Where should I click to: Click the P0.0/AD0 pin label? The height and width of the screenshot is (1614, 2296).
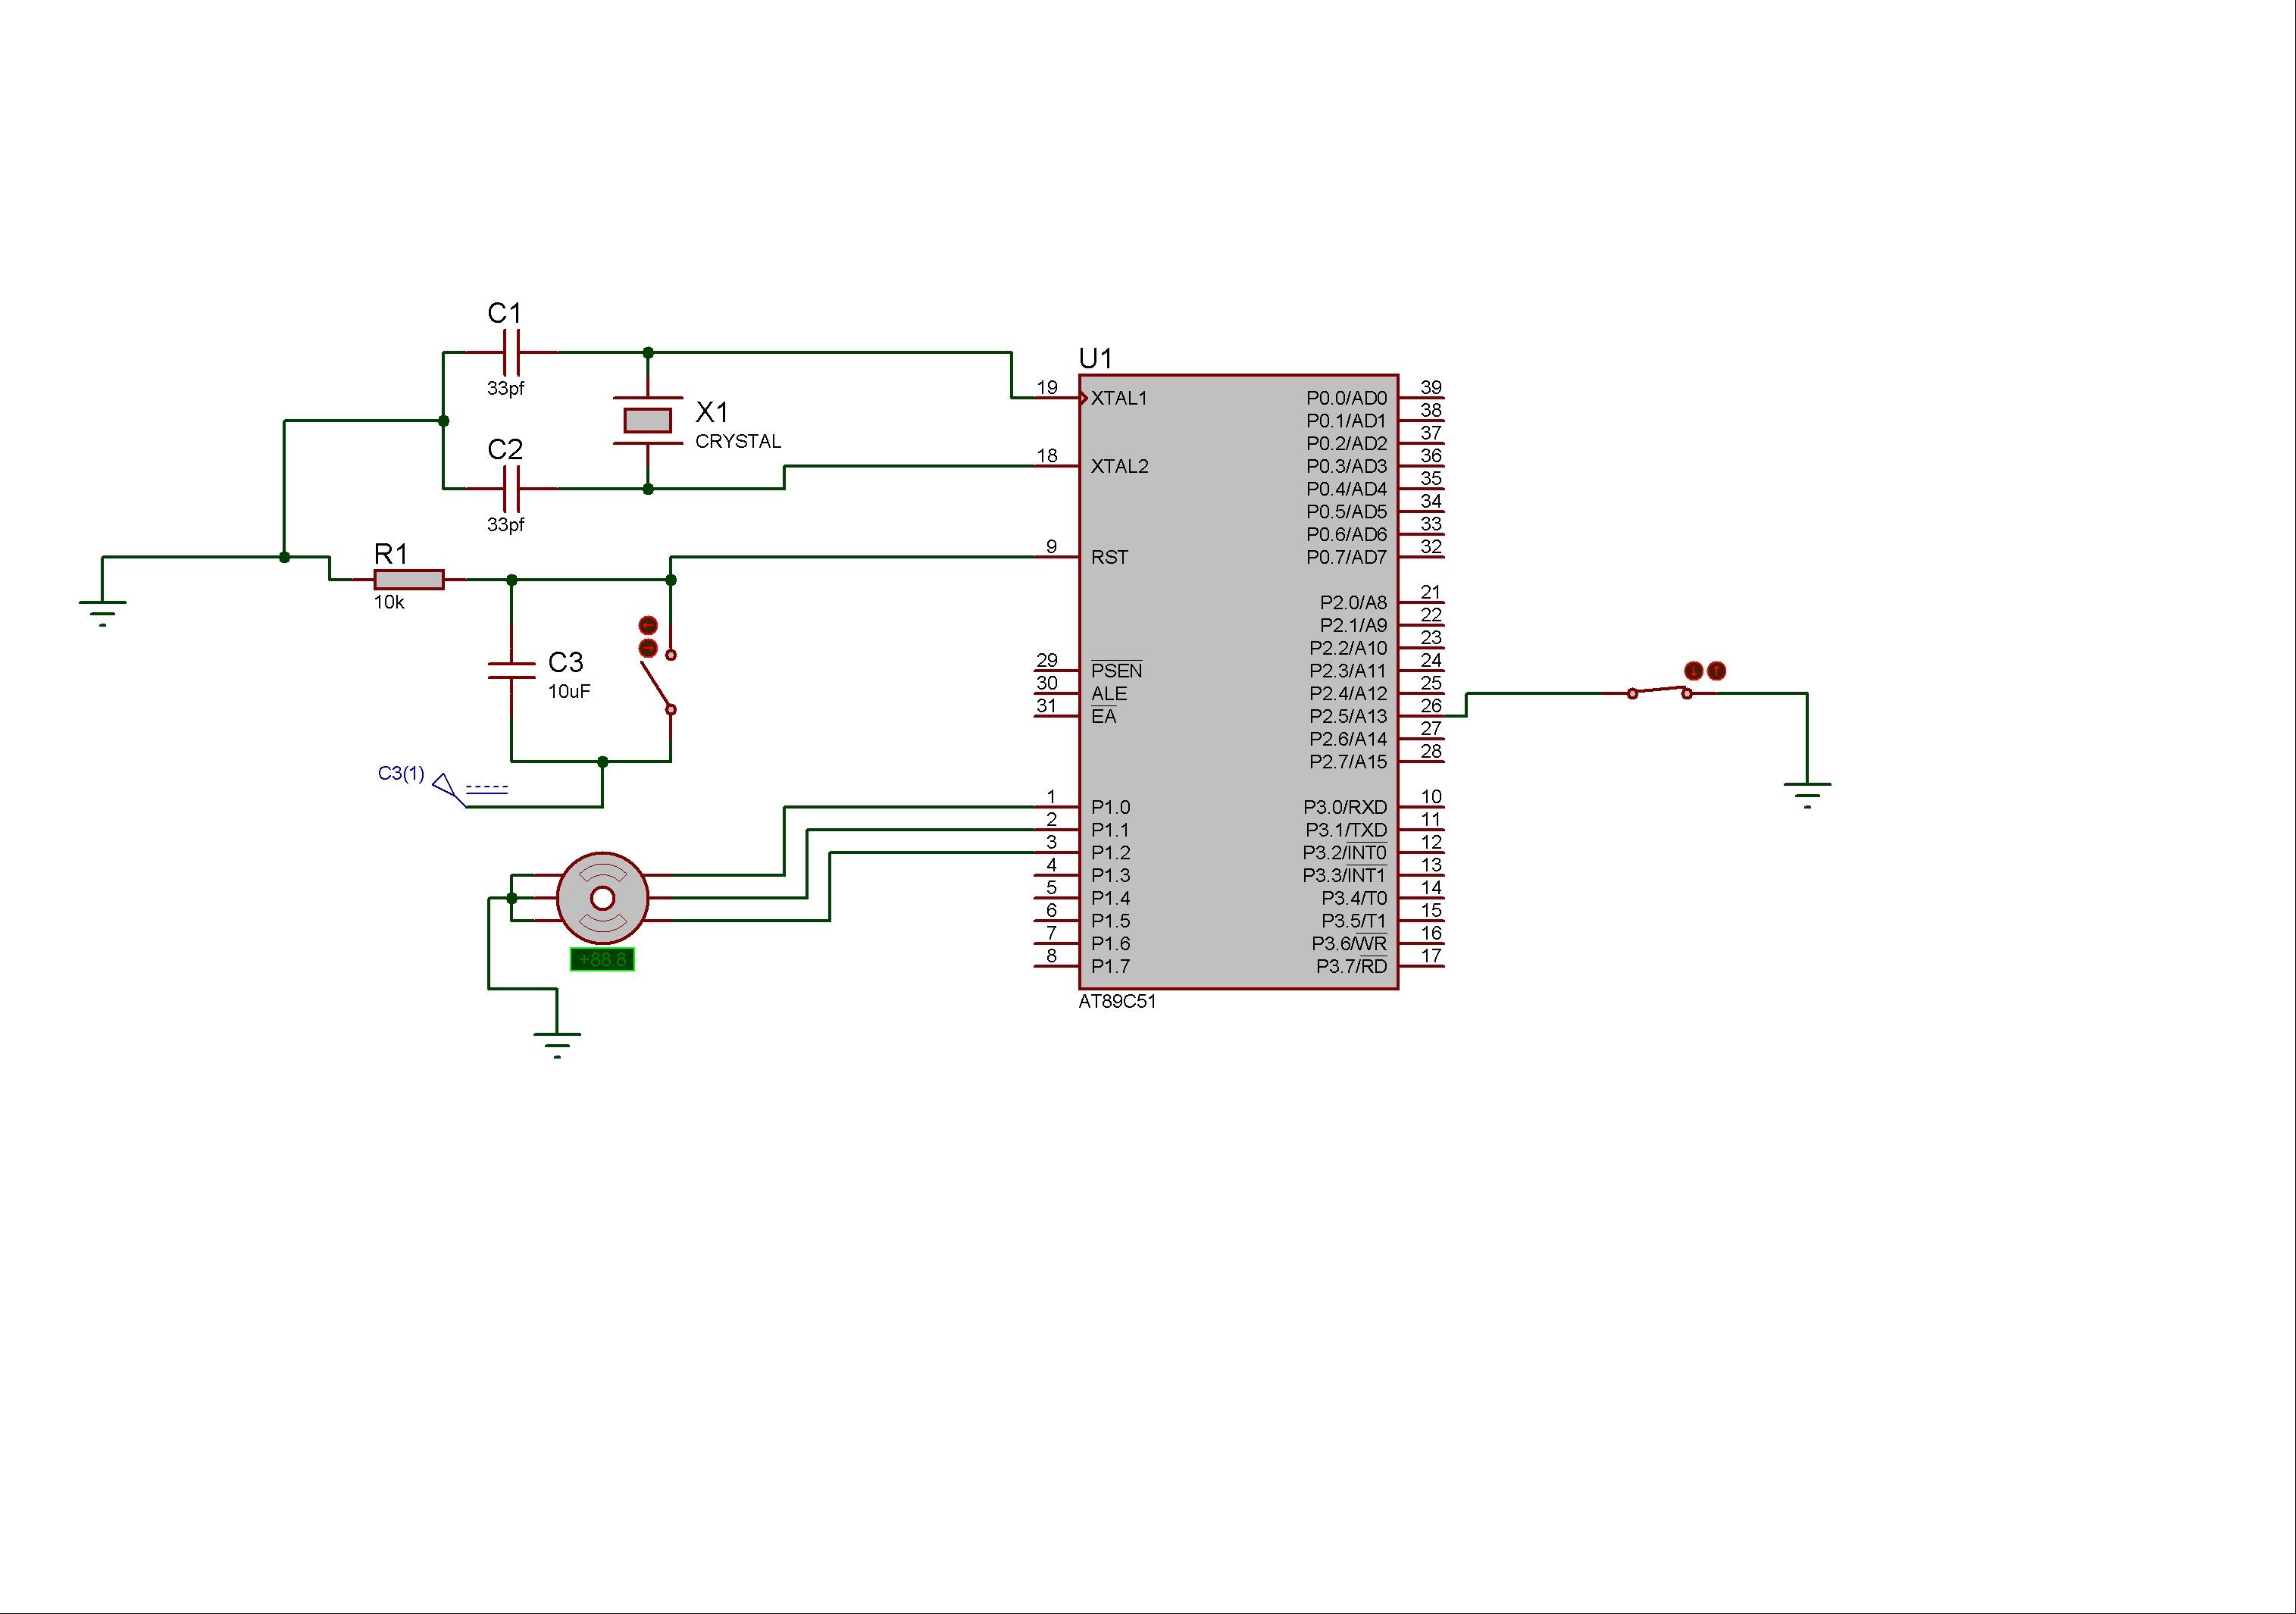[1346, 398]
